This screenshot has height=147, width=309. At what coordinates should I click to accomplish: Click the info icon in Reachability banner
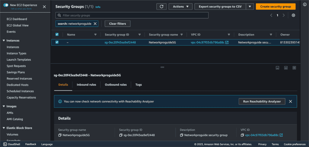(60, 101)
